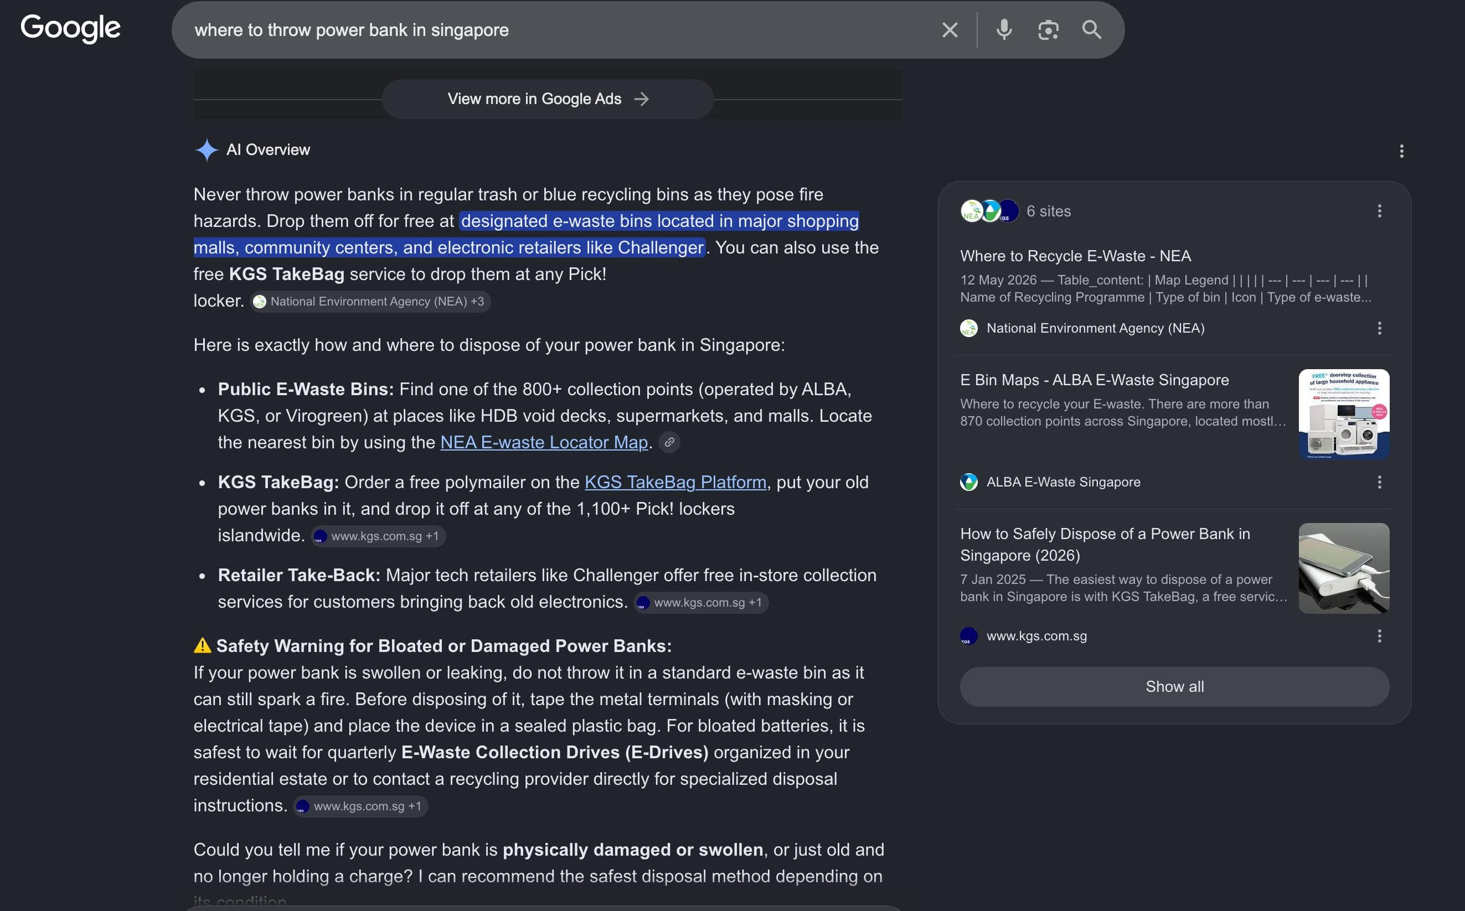Open more options for NEA source row

tap(1379, 328)
